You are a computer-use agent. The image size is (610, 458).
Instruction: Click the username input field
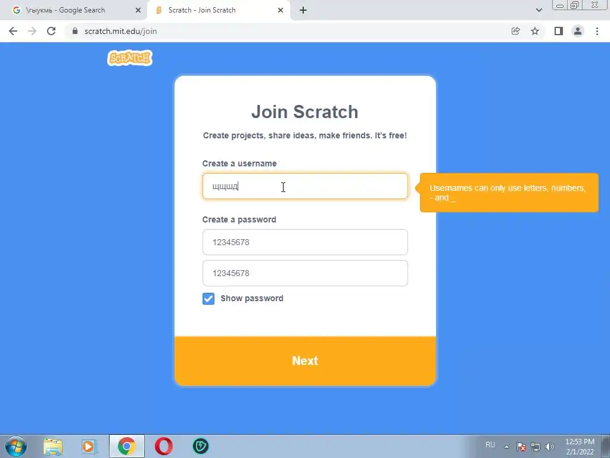(305, 186)
